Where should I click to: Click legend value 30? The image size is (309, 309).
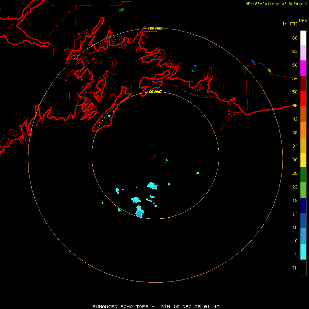coord(295,160)
